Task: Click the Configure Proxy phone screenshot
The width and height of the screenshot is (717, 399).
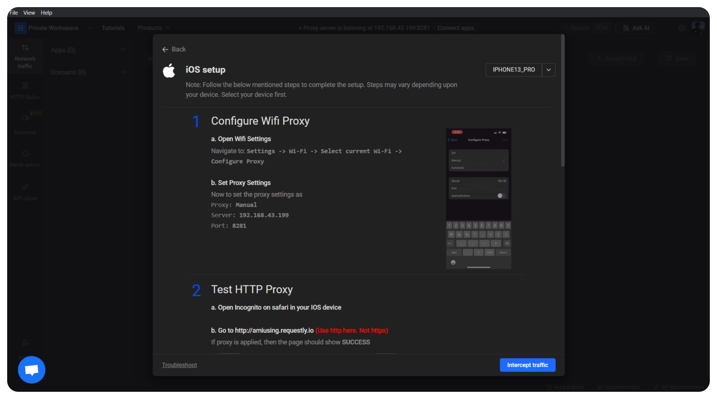Action: 479,199
